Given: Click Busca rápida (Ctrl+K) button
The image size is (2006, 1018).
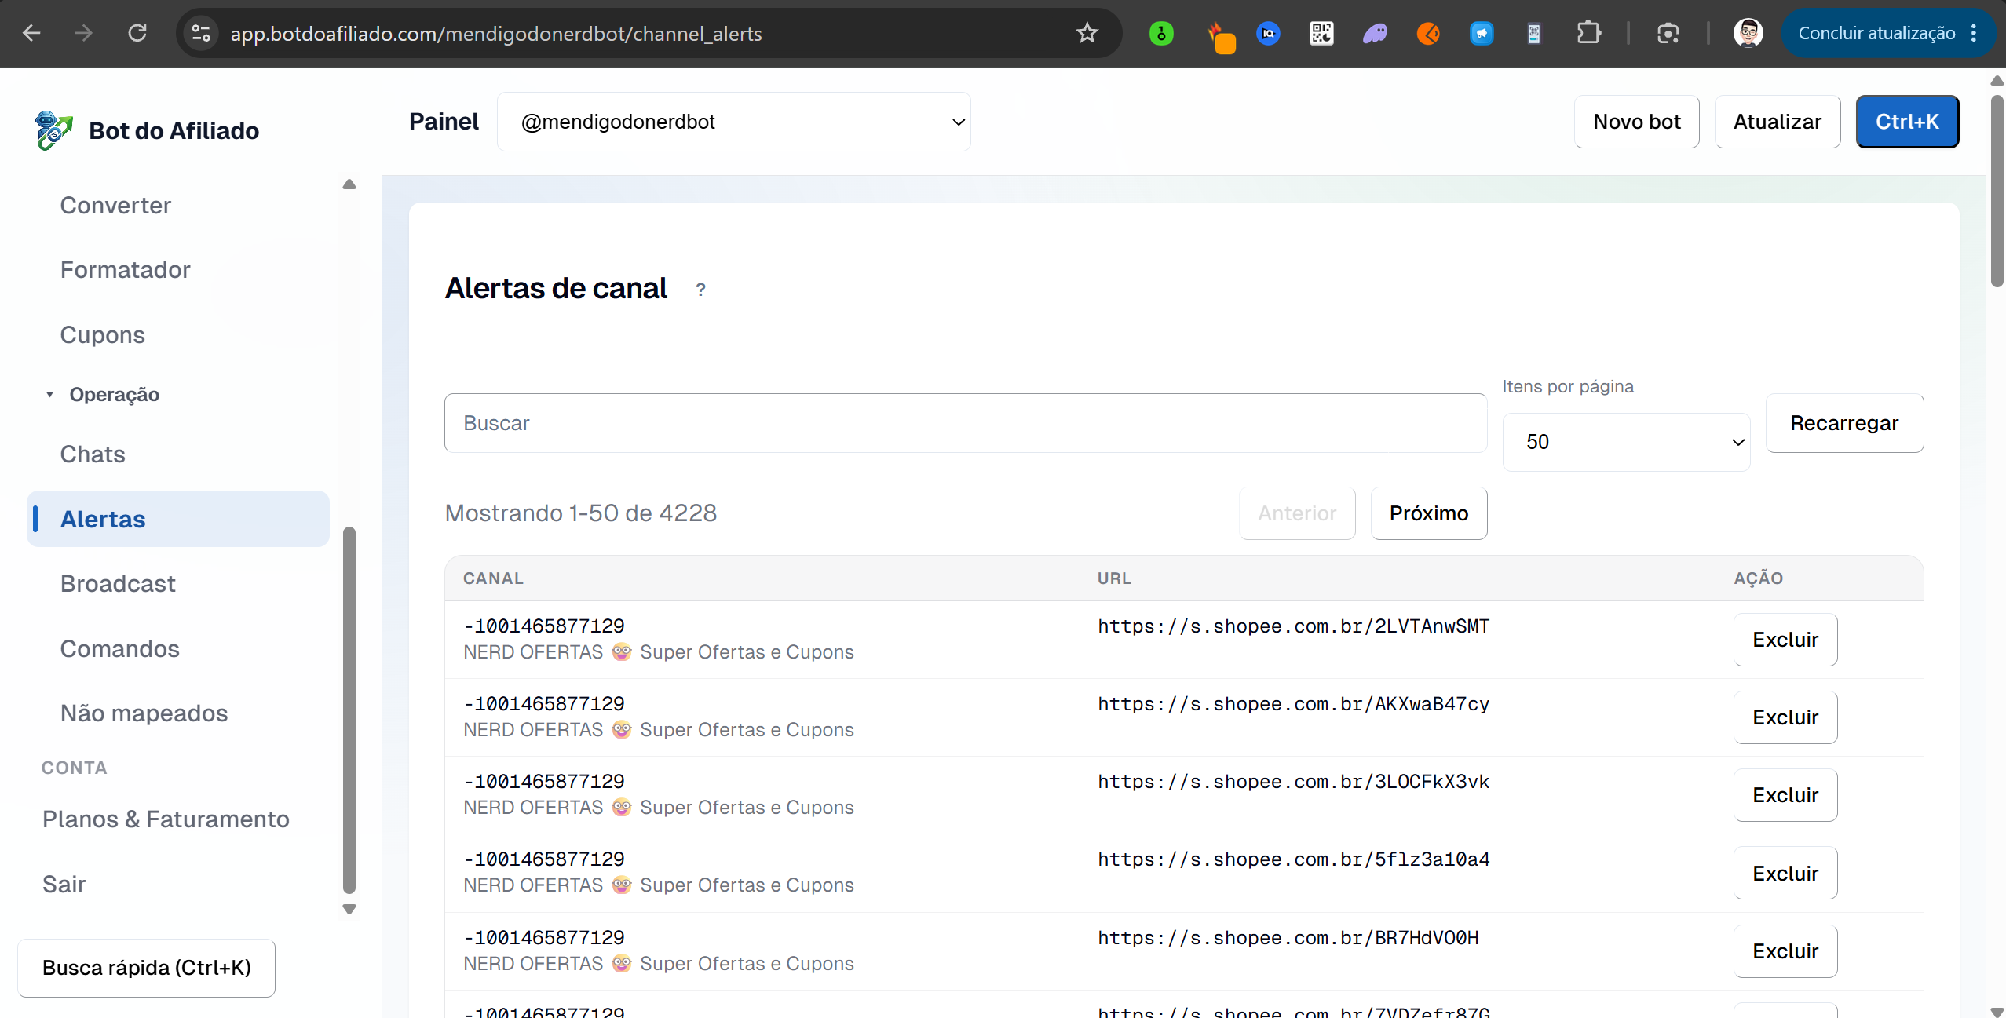Looking at the screenshot, I should click(x=147, y=968).
